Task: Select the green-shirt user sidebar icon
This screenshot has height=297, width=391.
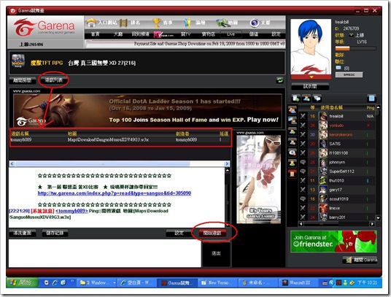Action: tap(293, 131)
